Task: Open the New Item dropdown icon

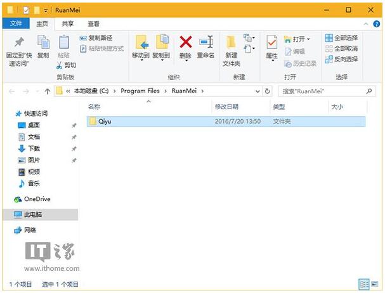Action: 249,38
